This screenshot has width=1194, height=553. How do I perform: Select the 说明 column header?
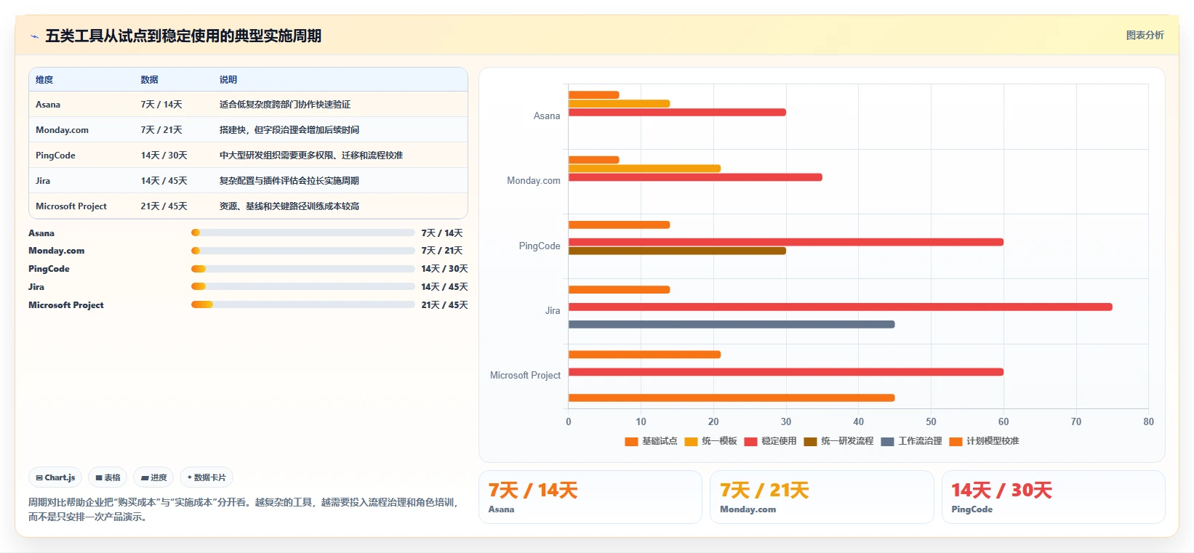[x=228, y=80]
